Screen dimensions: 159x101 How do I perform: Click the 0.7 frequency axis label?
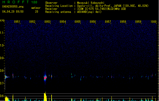click(x=2, y=83)
